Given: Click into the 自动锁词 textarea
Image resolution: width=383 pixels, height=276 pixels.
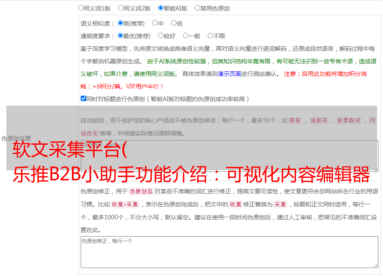Looking at the screenshot, I should [230, 156].
